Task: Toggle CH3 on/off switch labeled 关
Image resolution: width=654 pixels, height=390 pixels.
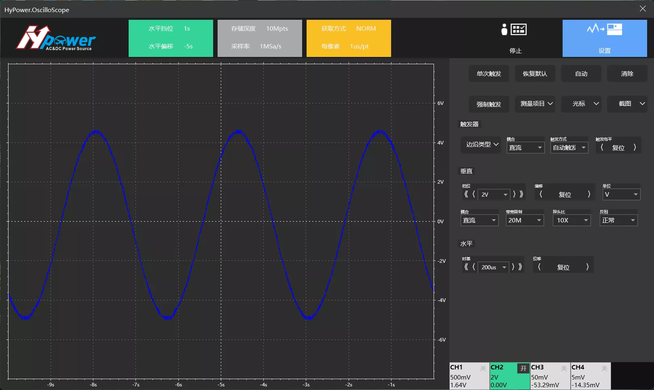Action: point(564,368)
